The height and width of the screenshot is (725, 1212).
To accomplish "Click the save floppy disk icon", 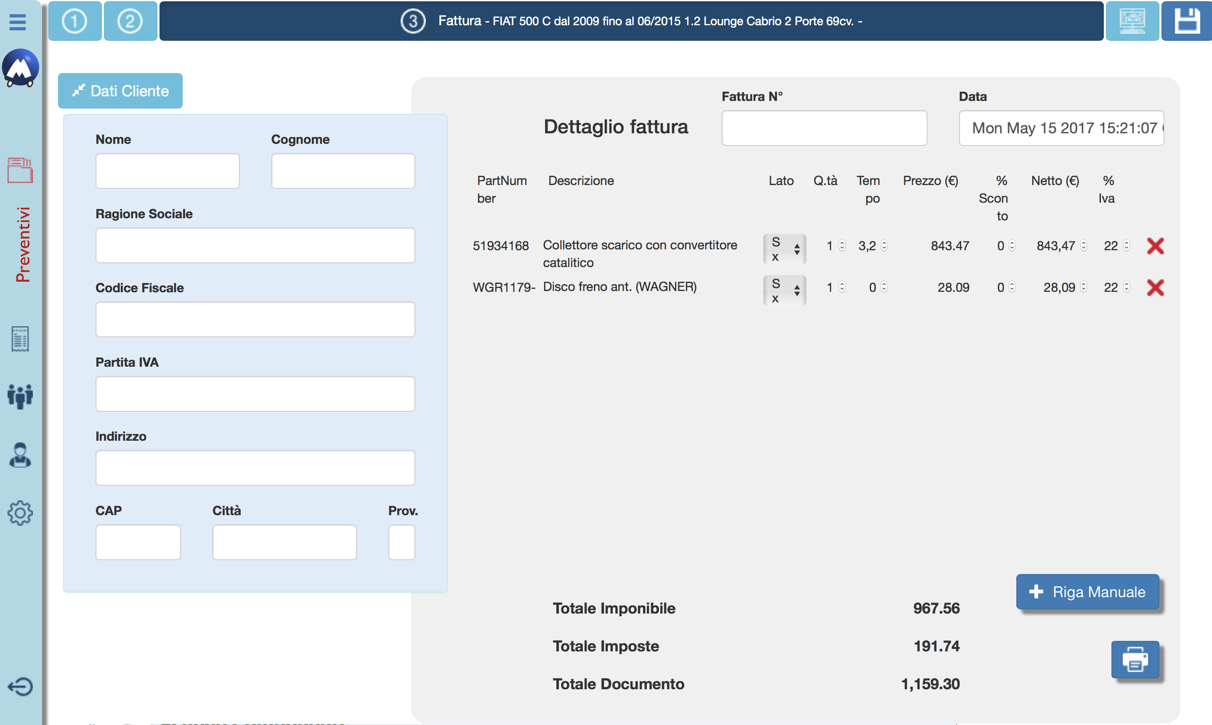I will pos(1187,21).
